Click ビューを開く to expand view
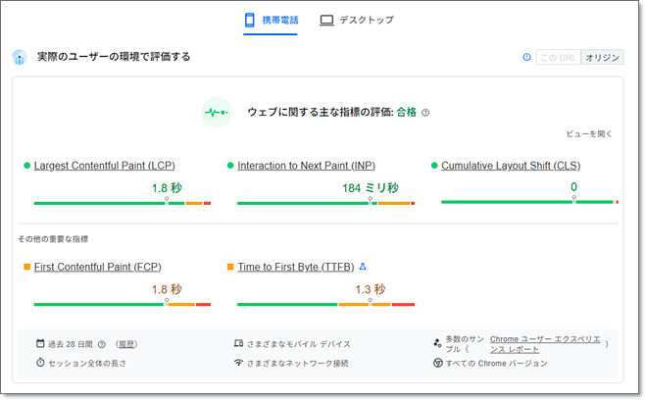 click(589, 133)
